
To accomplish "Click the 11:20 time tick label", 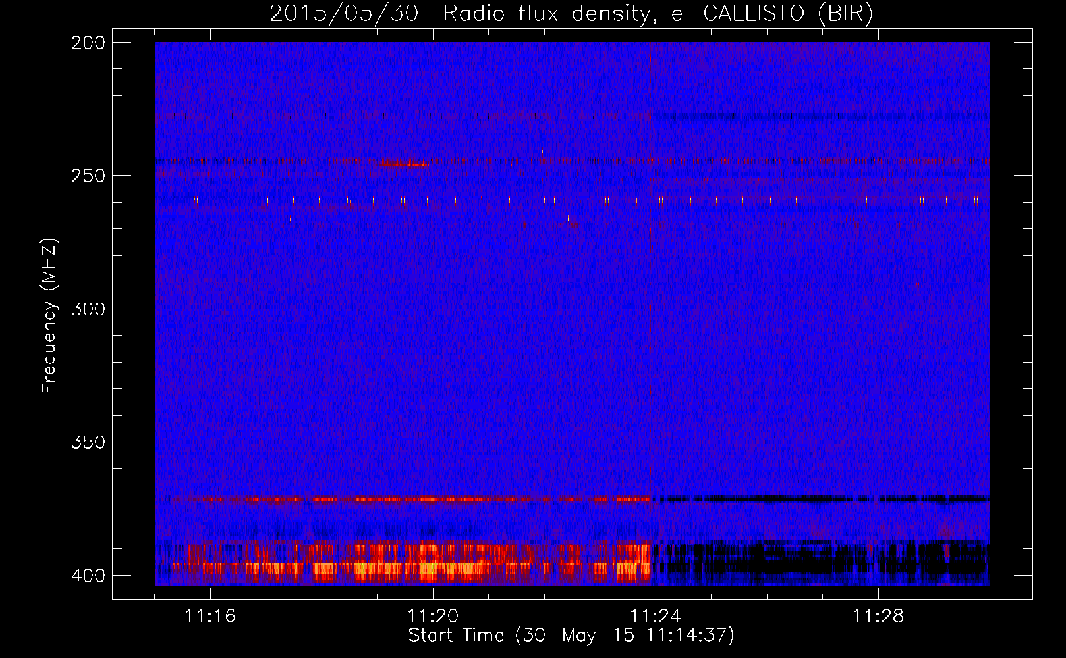I will (433, 617).
